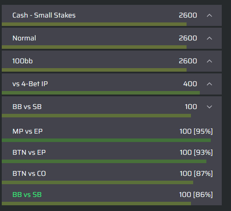Collapse the 100bb section chevron
Image resolution: width=231 pixels, height=211 pixels.
(x=209, y=61)
